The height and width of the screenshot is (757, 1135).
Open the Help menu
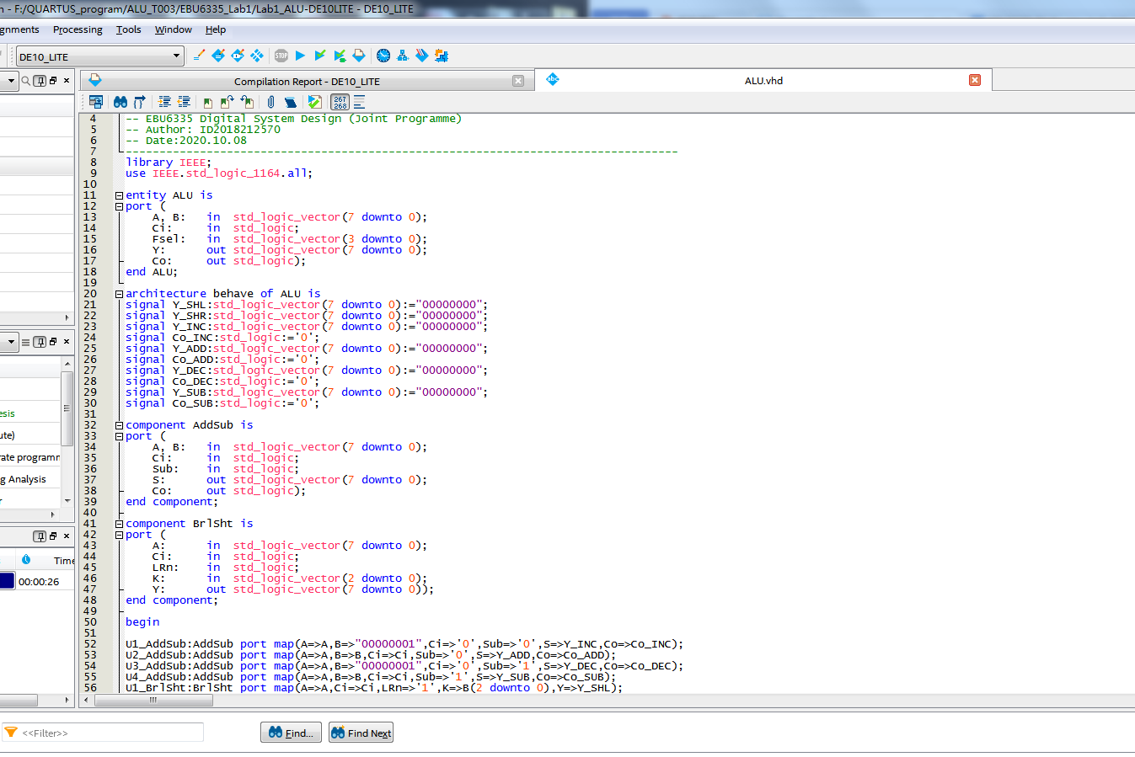point(216,29)
